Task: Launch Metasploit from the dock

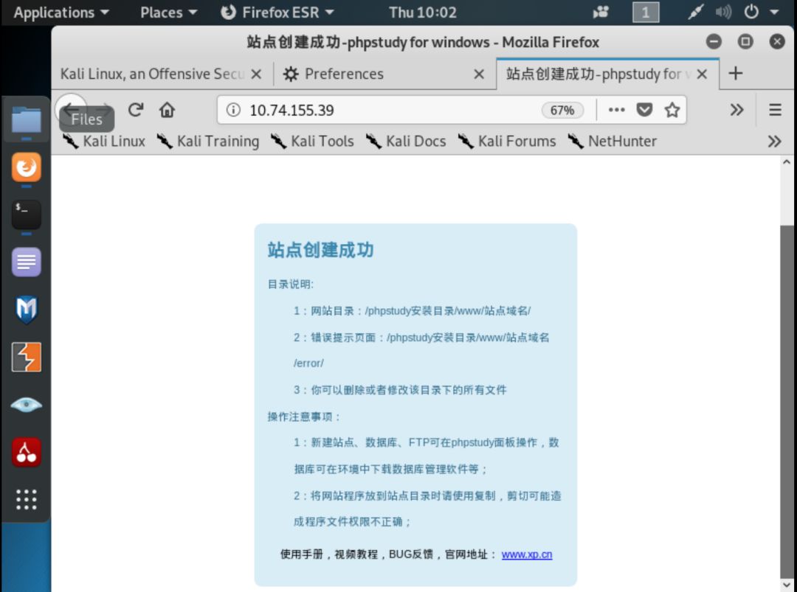Action: [x=26, y=309]
